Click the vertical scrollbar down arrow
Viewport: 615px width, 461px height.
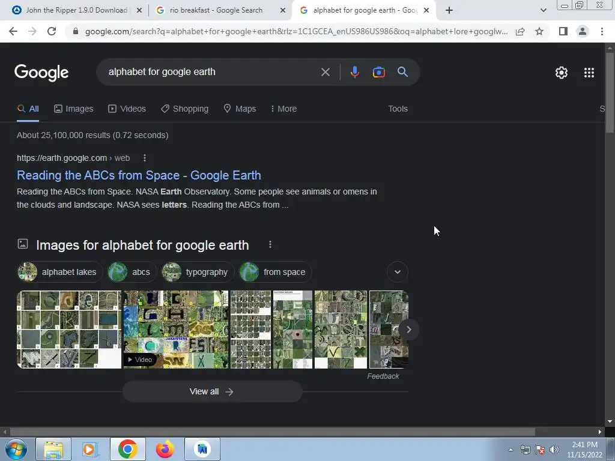pos(610,422)
